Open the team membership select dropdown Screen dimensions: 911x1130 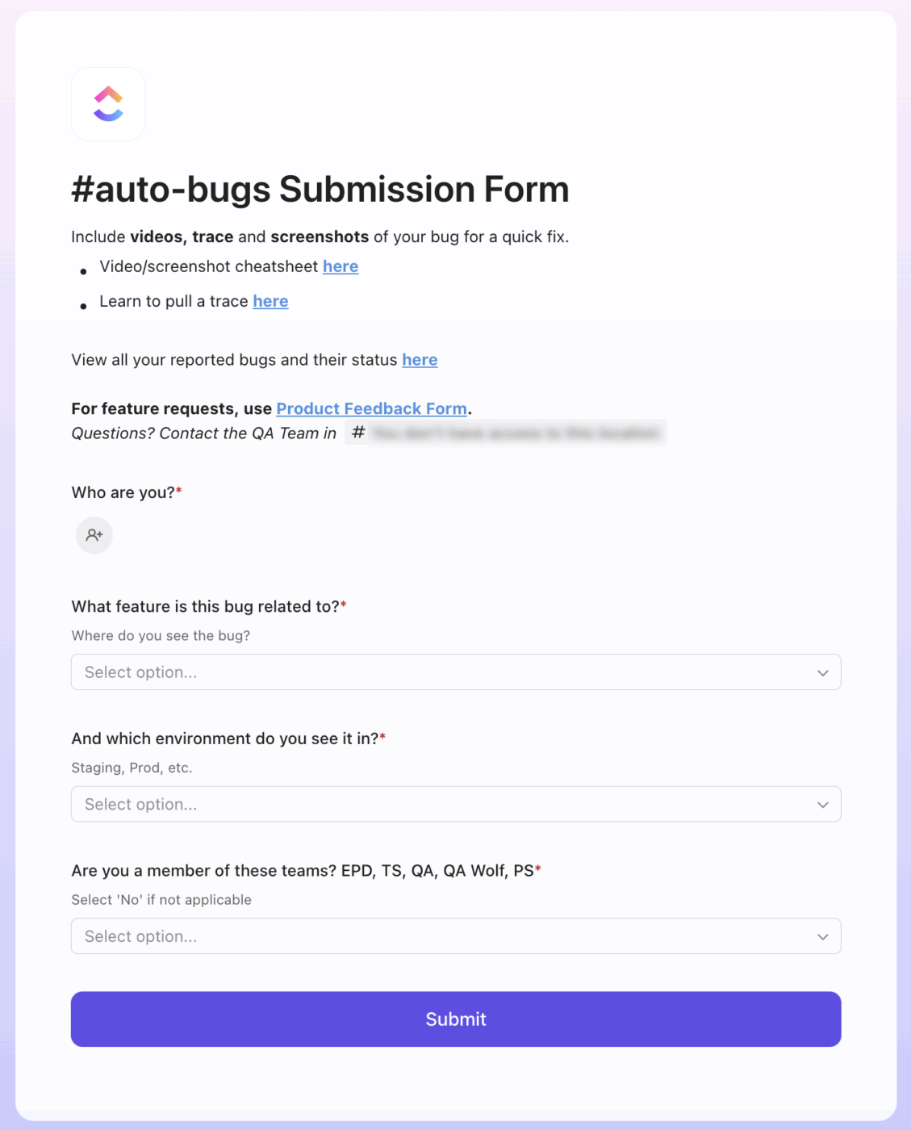456,936
